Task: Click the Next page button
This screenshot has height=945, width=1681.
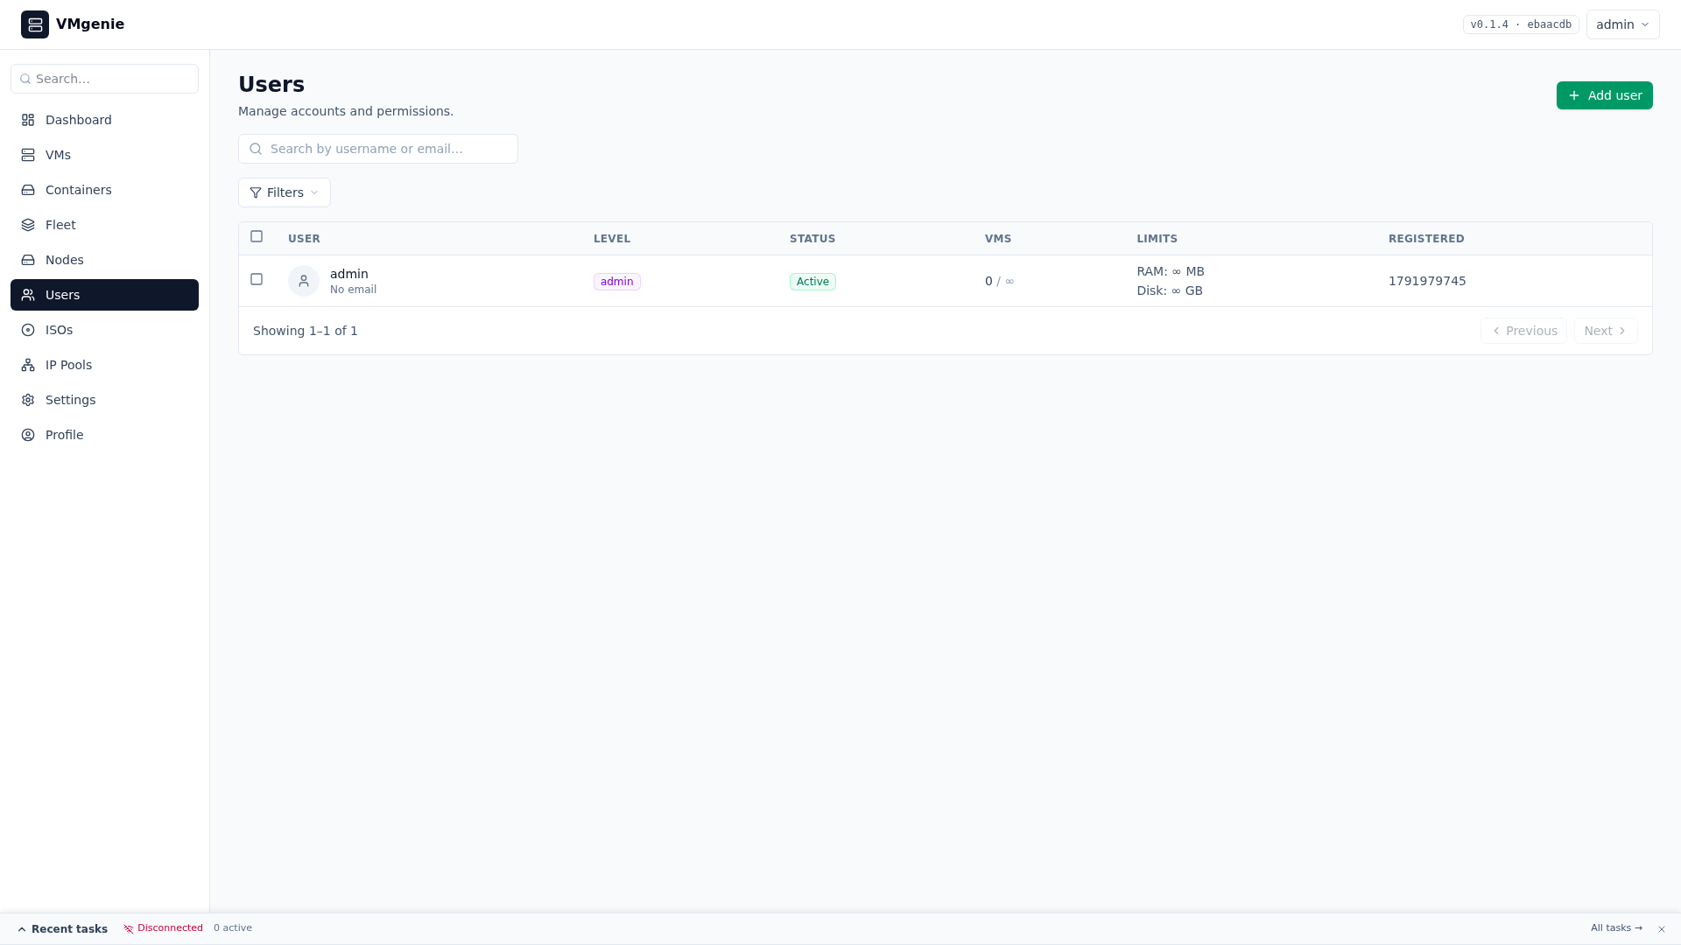Action: click(1606, 331)
